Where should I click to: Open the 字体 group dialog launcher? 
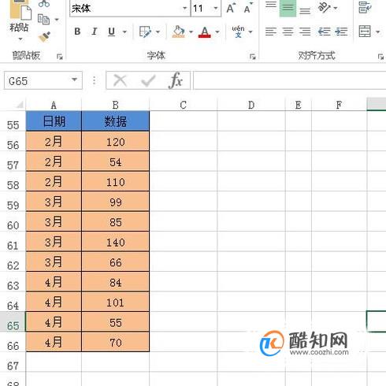point(252,56)
